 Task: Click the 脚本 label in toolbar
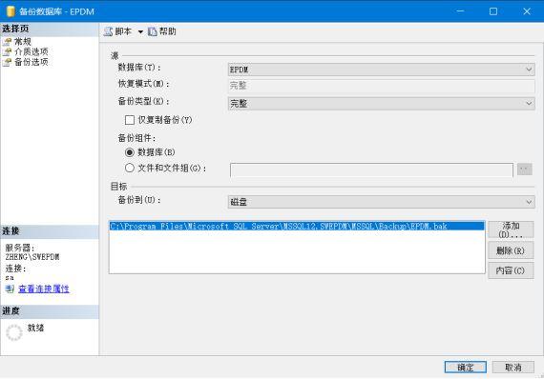pos(123,31)
